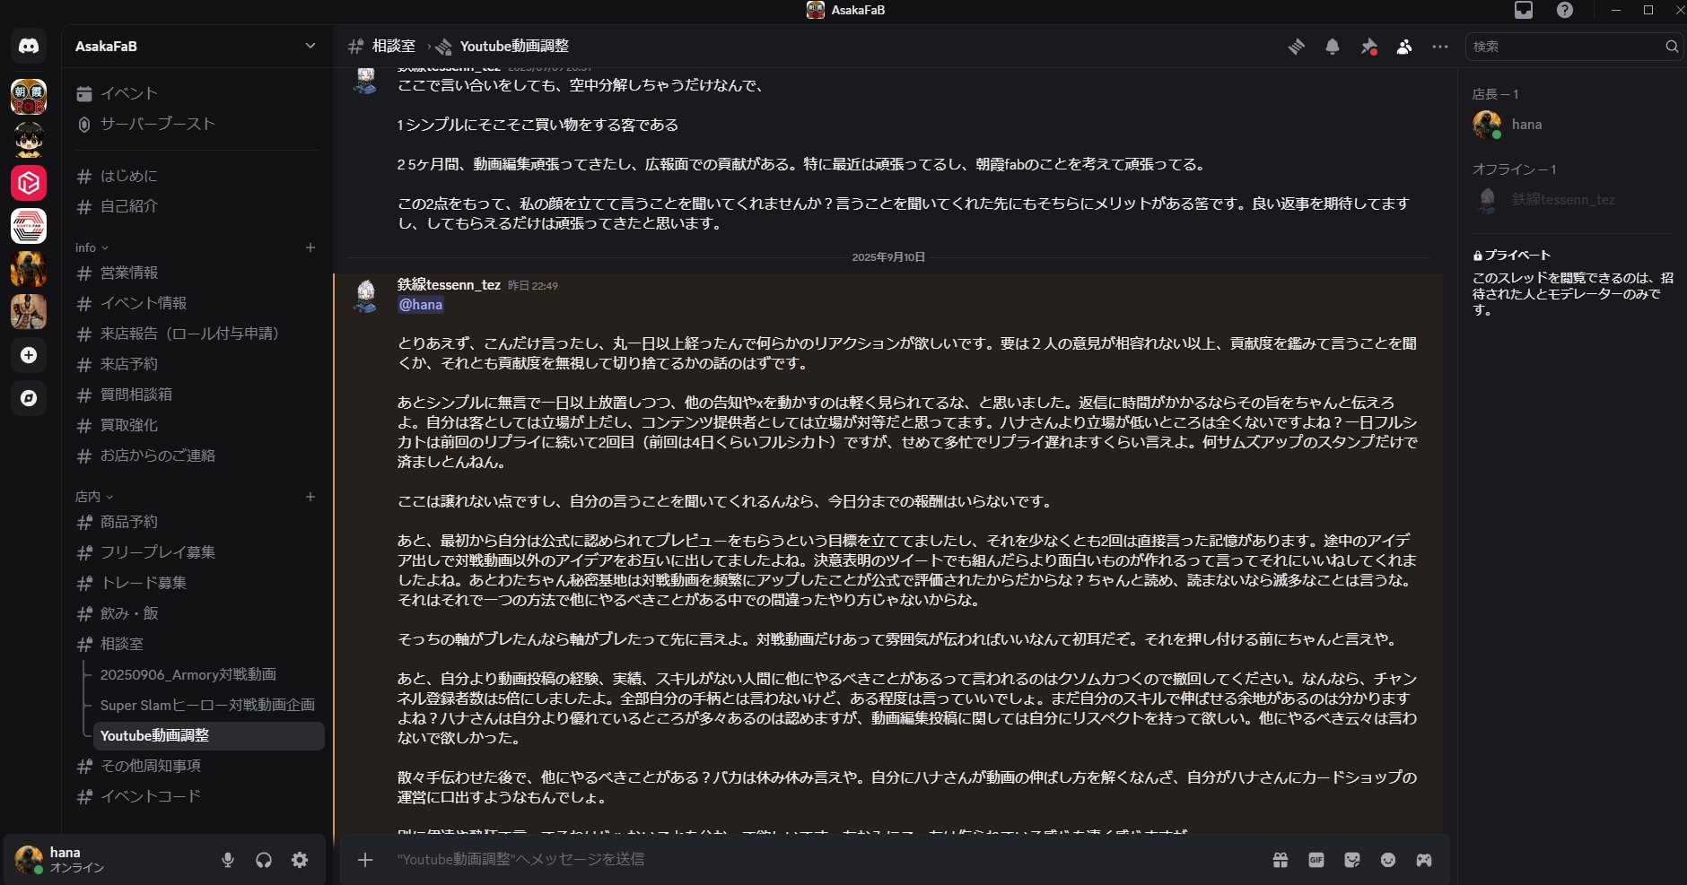Open thread Super Slamヒーロー対戦動画企画
This screenshot has width=1687, height=885.
pyautogui.click(x=209, y=705)
